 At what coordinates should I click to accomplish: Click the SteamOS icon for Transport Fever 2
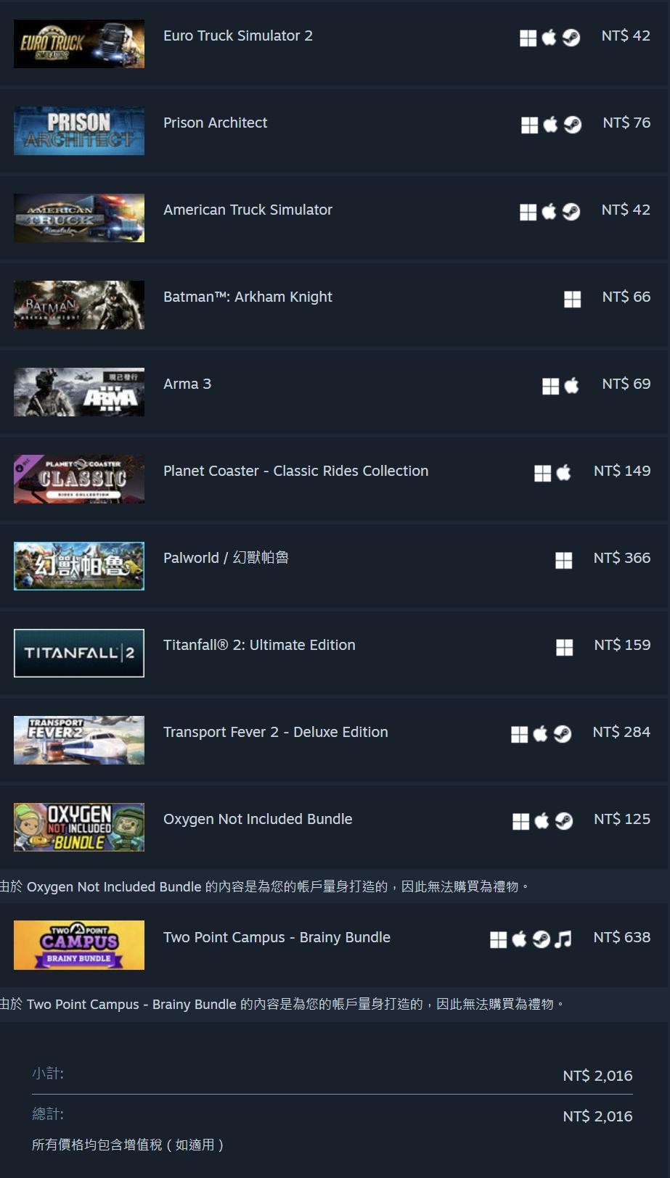click(x=563, y=734)
